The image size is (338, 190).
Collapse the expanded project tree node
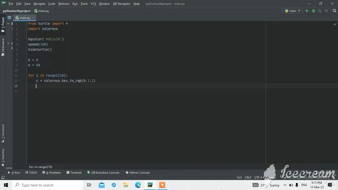[x=8, y=23]
